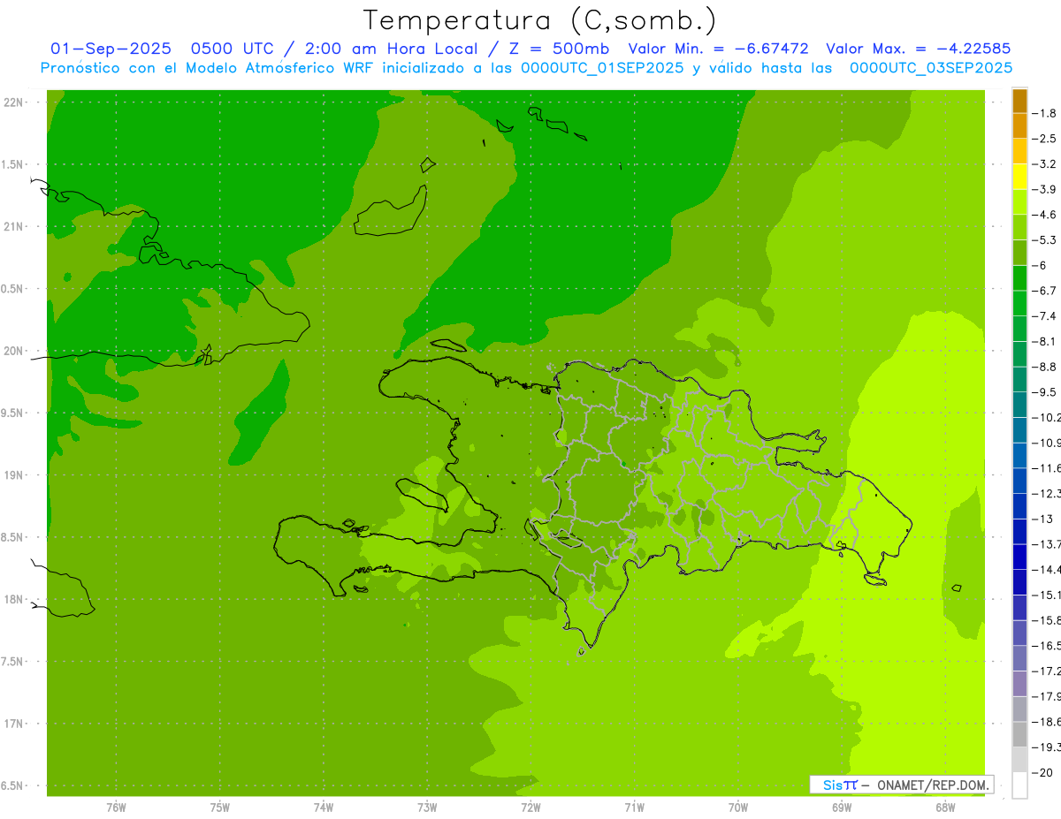1061x819 pixels.
Task: Click the '21N' latitude label
Action: click(15, 227)
